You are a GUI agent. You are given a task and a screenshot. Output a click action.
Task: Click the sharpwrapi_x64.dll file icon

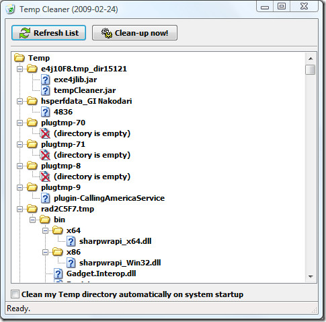coord(71,241)
